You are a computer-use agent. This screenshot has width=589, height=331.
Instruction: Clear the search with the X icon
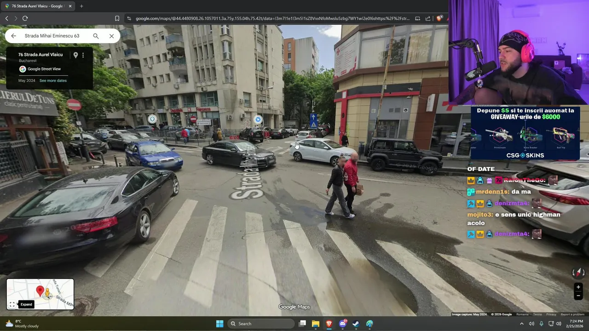111,36
